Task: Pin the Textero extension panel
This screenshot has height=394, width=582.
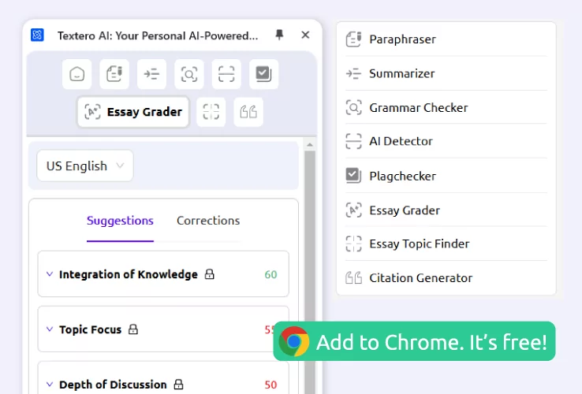Action: coord(279,35)
